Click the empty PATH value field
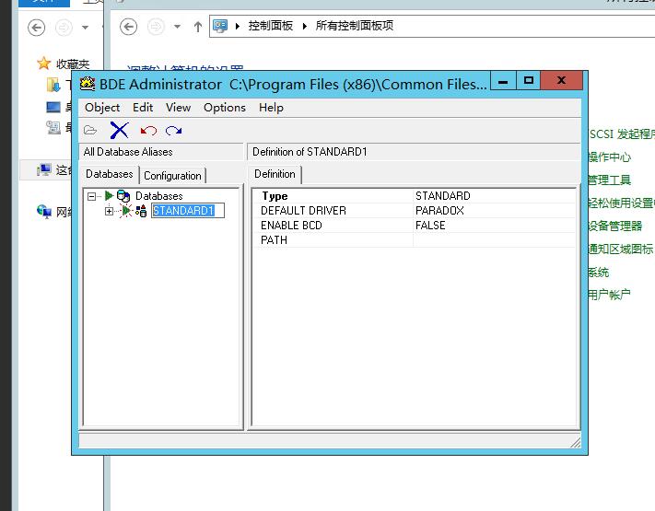 (493, 240)
